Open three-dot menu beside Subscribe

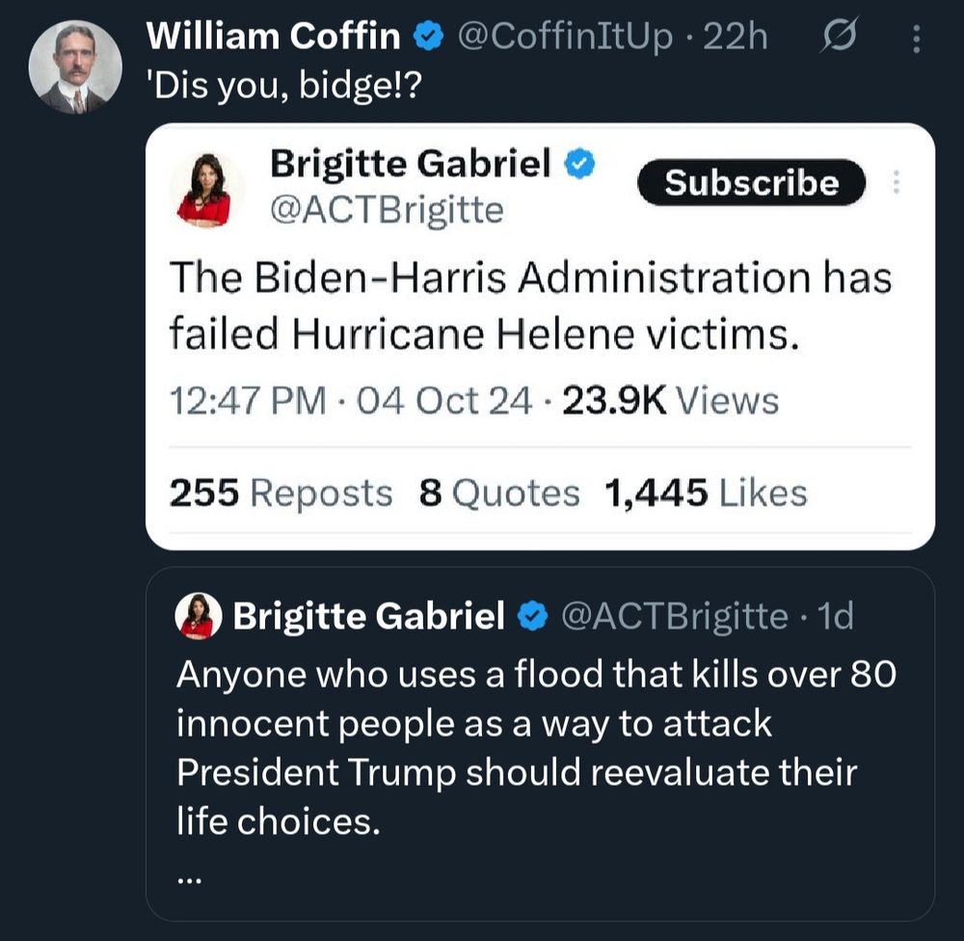tap(897, 182)
